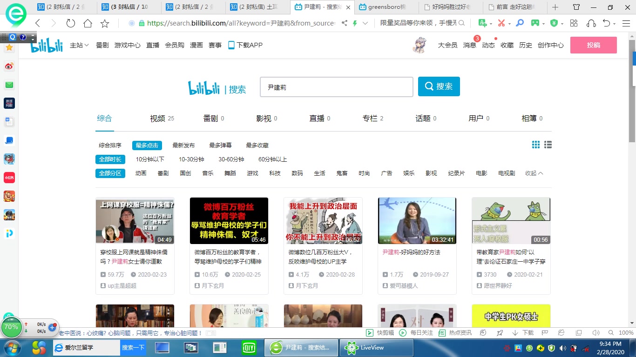Switch results to list view
This screenshot has height=357, width=636.
(548, 145)
